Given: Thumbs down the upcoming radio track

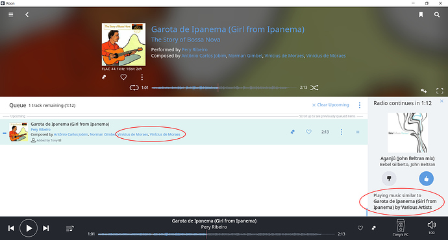Looking at the screenshot, I should 389,178.
